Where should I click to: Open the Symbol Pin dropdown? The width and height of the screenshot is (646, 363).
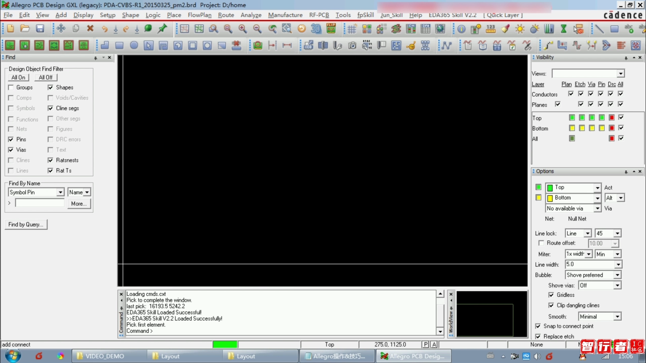click(x=60, y=192)
